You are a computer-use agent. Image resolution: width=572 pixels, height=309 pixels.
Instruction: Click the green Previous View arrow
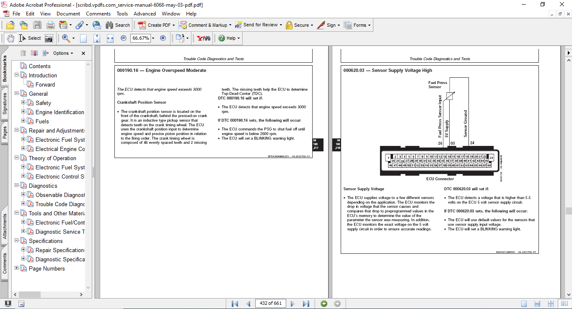coord(324,304)
